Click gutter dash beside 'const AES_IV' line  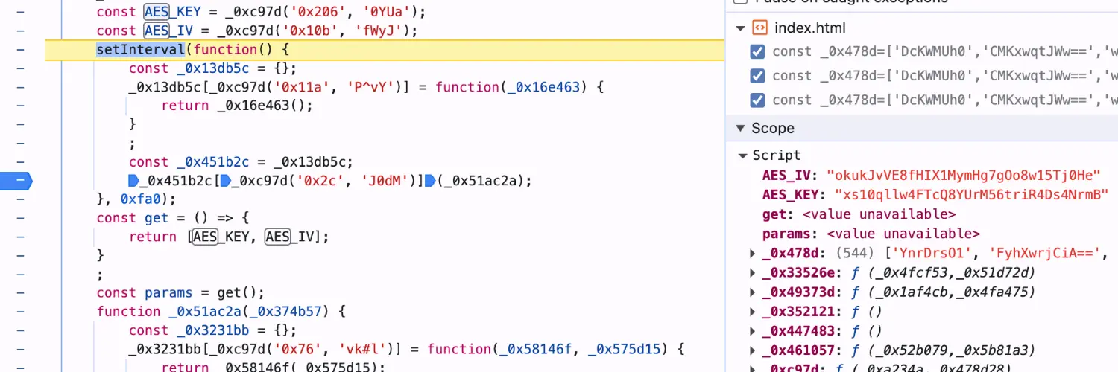coord(20,31)
